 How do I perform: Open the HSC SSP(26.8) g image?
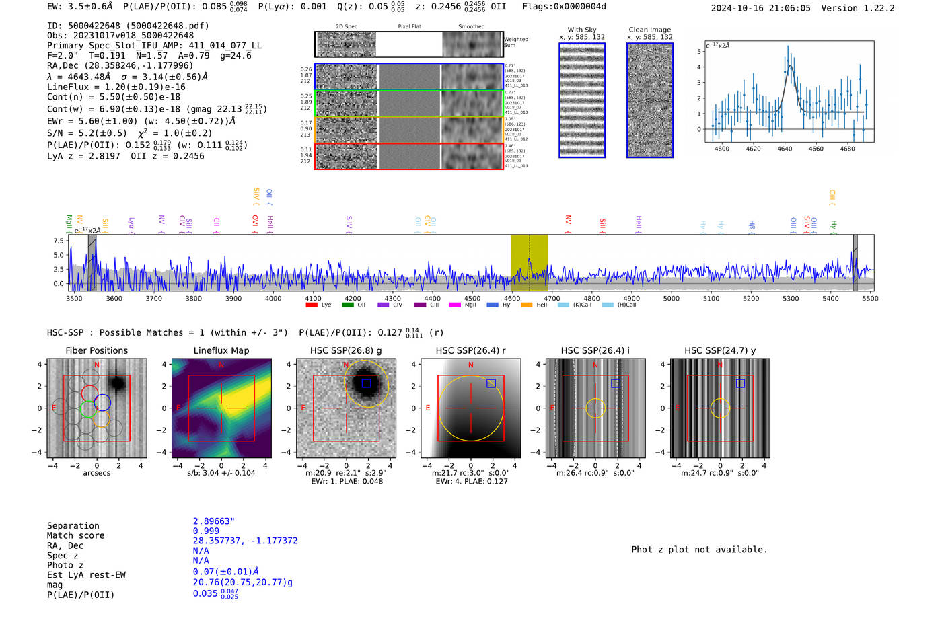pyautogui.click(x=347, y=408)
